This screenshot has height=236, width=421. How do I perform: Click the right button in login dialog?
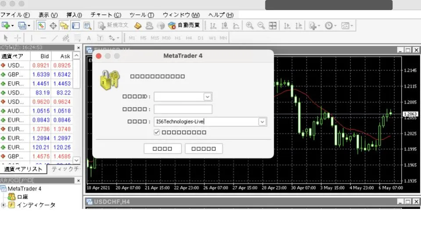click(x=203, y=149)
